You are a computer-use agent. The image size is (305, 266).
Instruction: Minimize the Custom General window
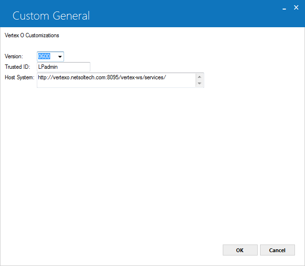point(284,8)
